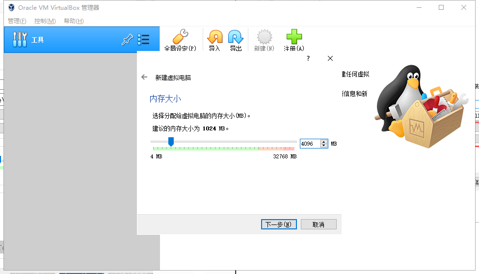The image size is (479, 274).
Task: Open the 控制(M) menu
Action: pyautogui.click(x=45, y=21)
